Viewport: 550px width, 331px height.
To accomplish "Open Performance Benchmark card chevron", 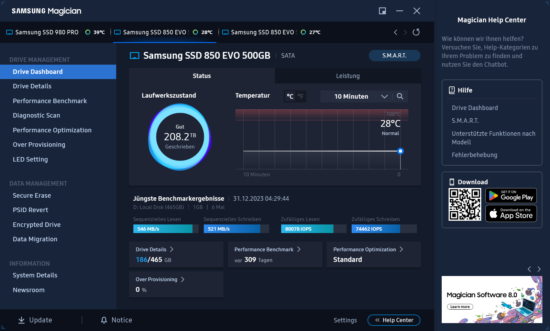I will coord(299,249).
